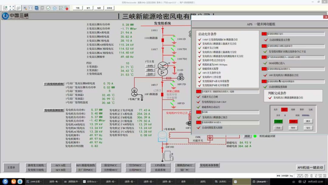Screen dimensions: 328x185
Task: Click the red stop button in APS panel
Action: pos(293,121)
